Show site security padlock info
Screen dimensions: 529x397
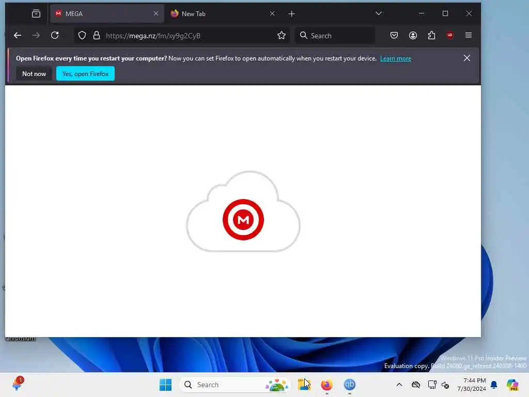[97, 35]
